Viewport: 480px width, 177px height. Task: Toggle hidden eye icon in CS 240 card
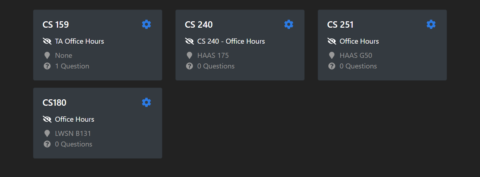[189, 42]
